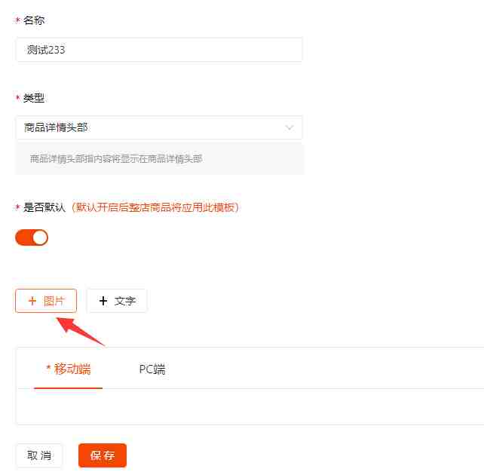Viewport: 484px width, 475px height.
Task: Click the plus icon on 图片 button
Action: [x=32, y=301]
